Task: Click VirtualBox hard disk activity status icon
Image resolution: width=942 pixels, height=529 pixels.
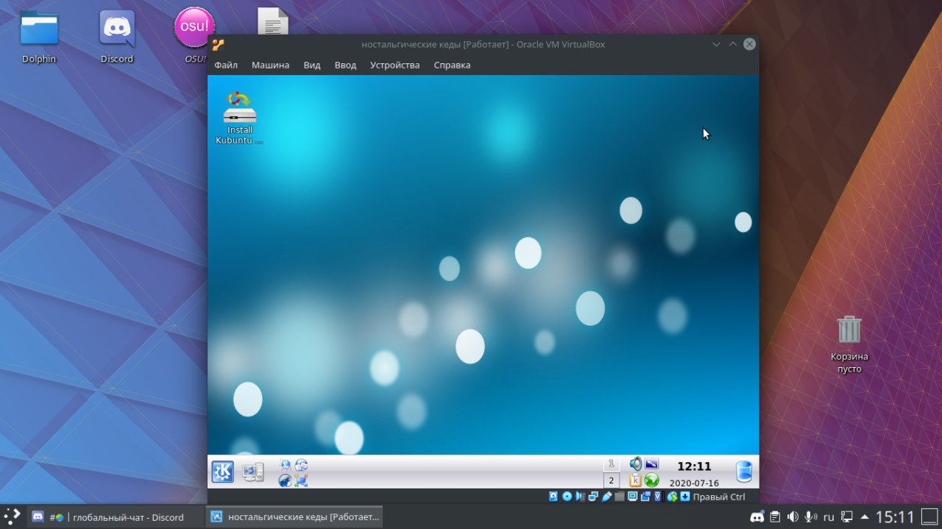Action: [553, 497]
